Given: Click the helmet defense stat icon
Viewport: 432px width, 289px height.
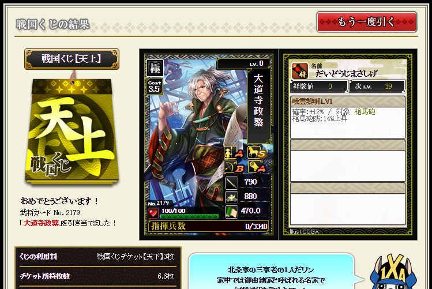Looking at the screenshot, I should [231, 197].
